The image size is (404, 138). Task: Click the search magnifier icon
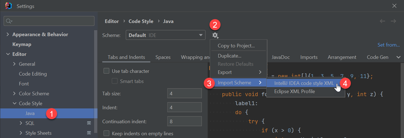pos(9,21)
